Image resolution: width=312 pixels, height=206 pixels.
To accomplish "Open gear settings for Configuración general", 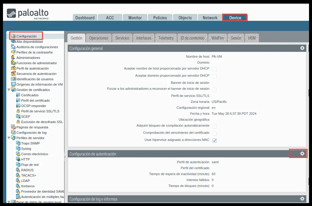I will (302, 48).
